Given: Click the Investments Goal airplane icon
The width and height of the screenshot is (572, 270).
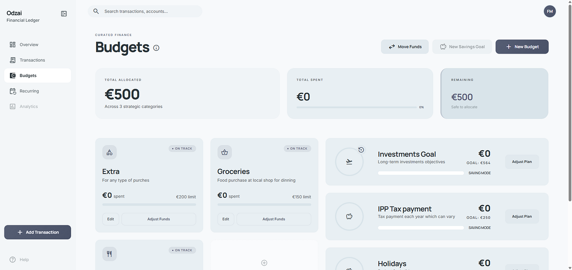Looking at the screenshot, I should tap(349, 162).
